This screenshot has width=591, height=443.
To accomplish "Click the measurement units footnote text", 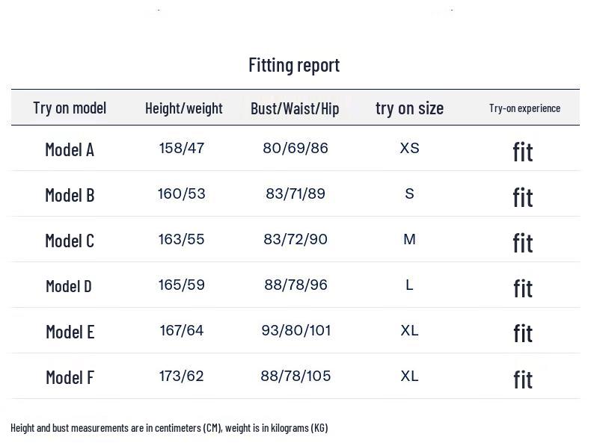I will (x=169, y=428).
